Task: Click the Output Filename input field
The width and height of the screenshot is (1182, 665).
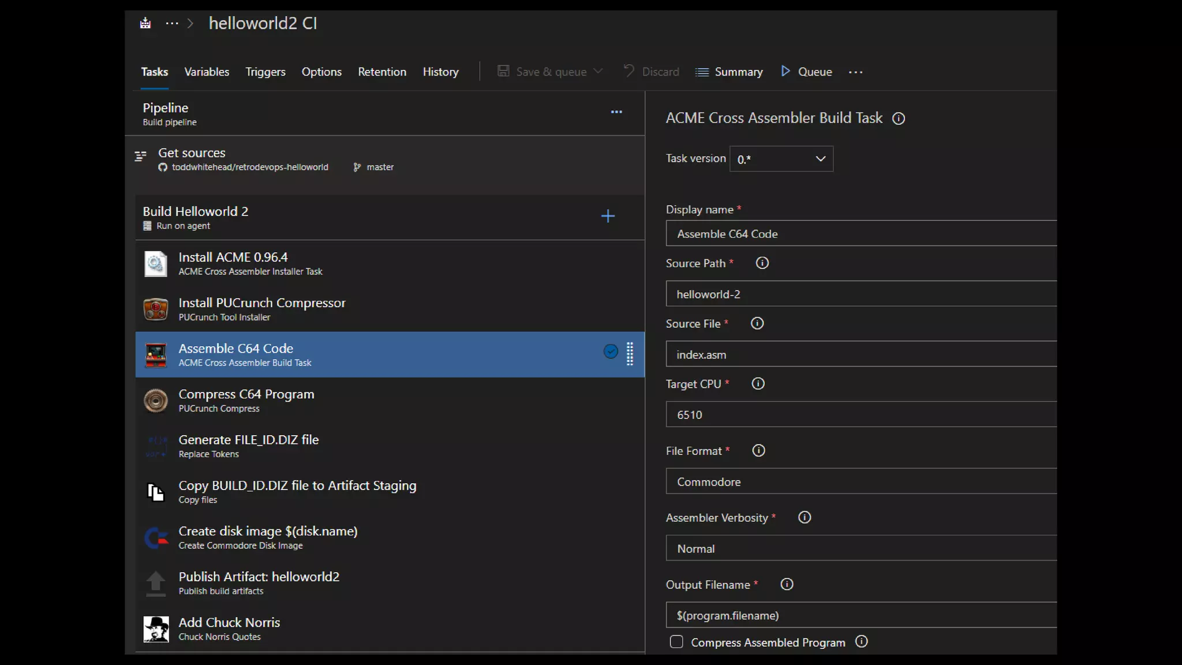Action: [x=861, y=615]
